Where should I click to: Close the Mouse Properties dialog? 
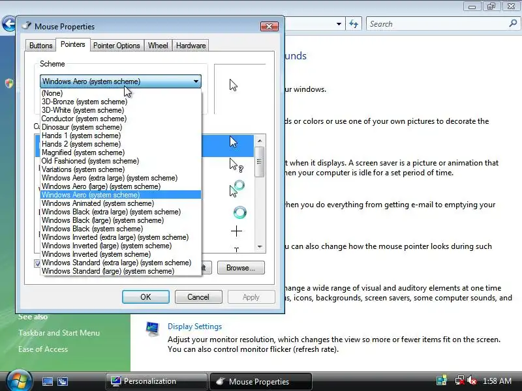[269, 26]
